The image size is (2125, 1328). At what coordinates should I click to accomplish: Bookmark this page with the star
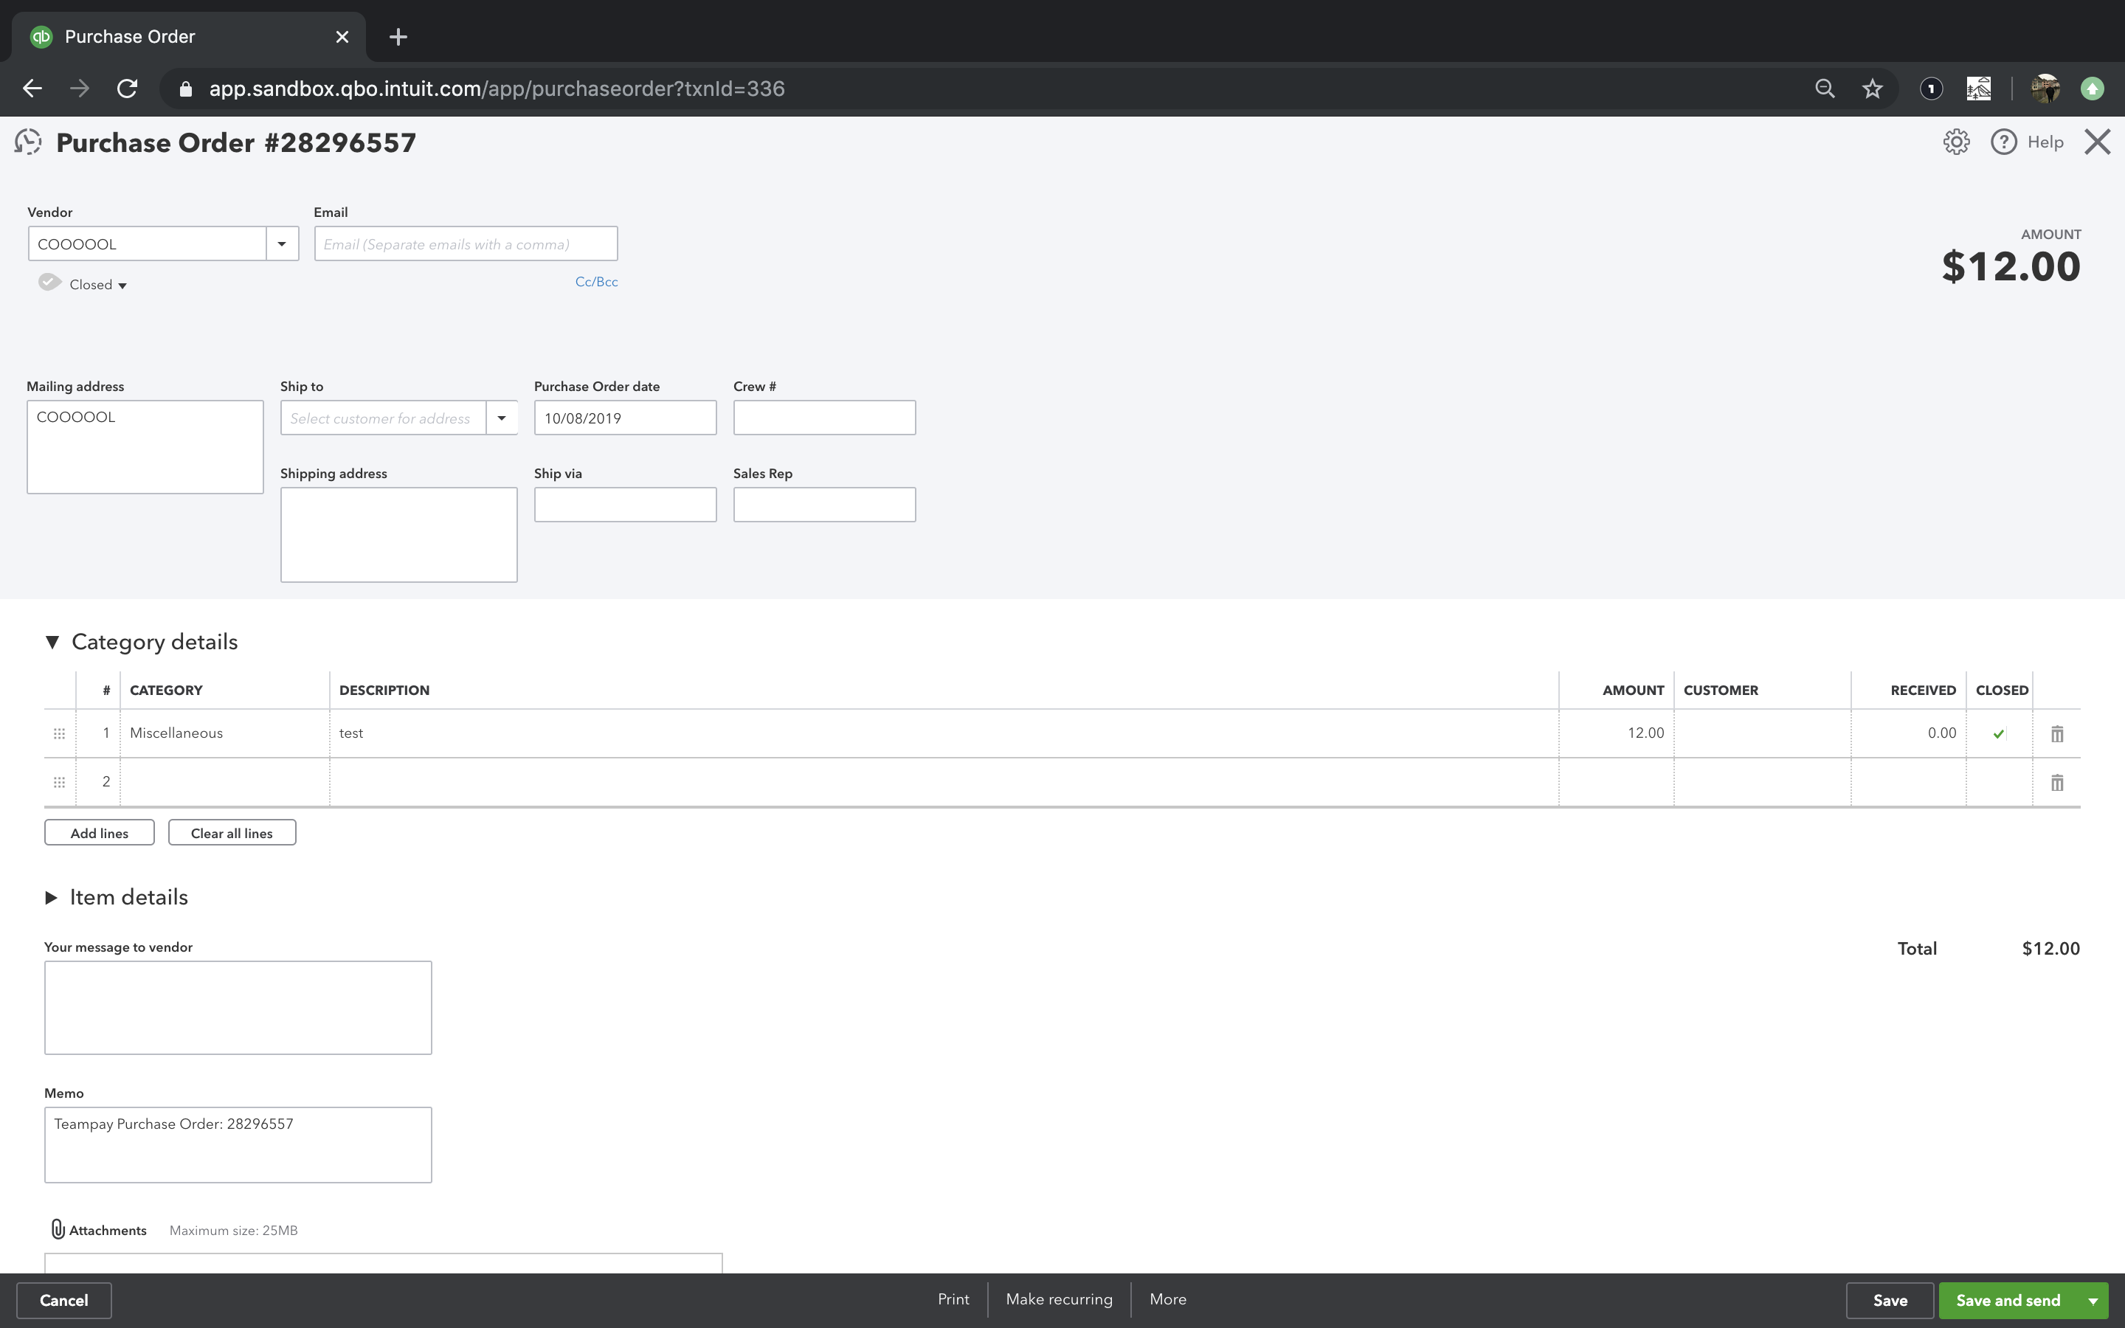tap(1872, 89)
